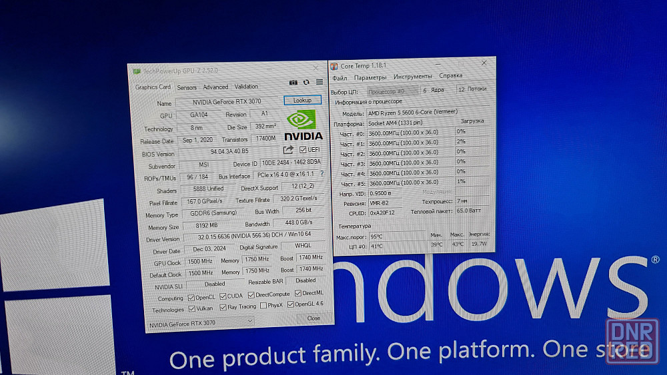Click the Bus Interface question mark
This screenshot has height=375, width=667.
(x=322, y=173)
